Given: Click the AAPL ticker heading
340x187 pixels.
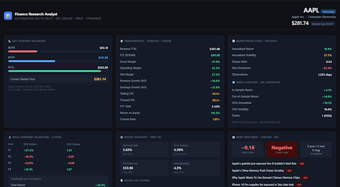Looking at the screenshot, I should coord(311,10).
